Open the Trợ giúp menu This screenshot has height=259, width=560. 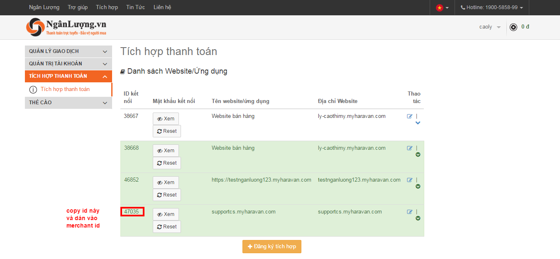[78, 7]
